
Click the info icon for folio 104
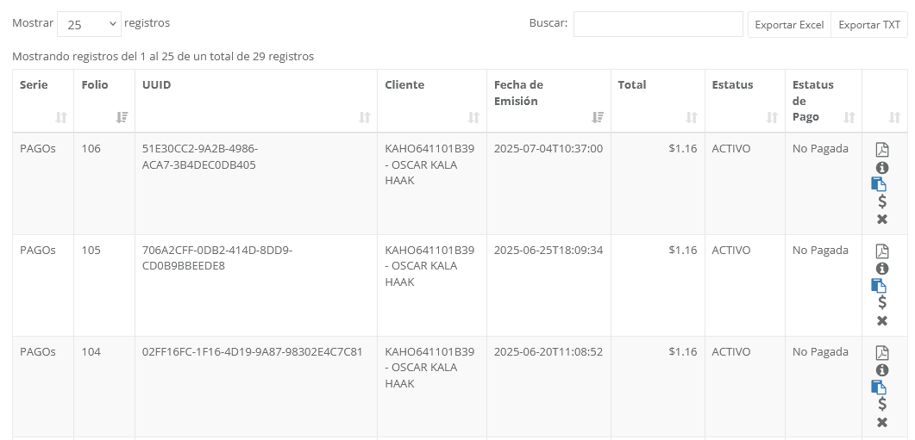[x=881, y=370]
